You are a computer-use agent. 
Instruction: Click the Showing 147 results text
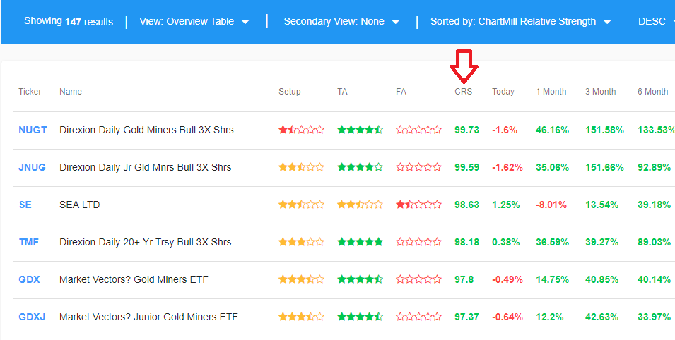point(69,21)
